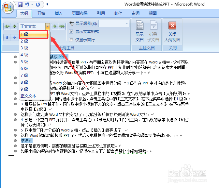Demote outline level single right arrow
This screenshot has height=188, width=219.
pos(55,26)
